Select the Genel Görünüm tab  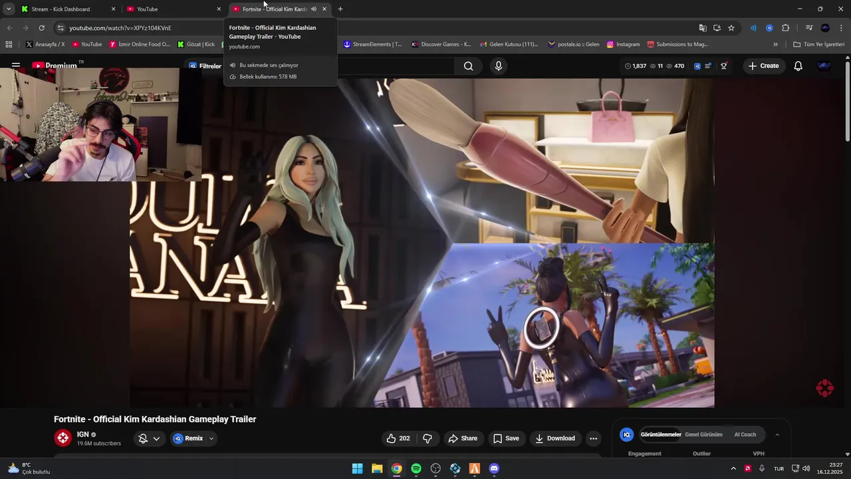click(x=703, y=434)
